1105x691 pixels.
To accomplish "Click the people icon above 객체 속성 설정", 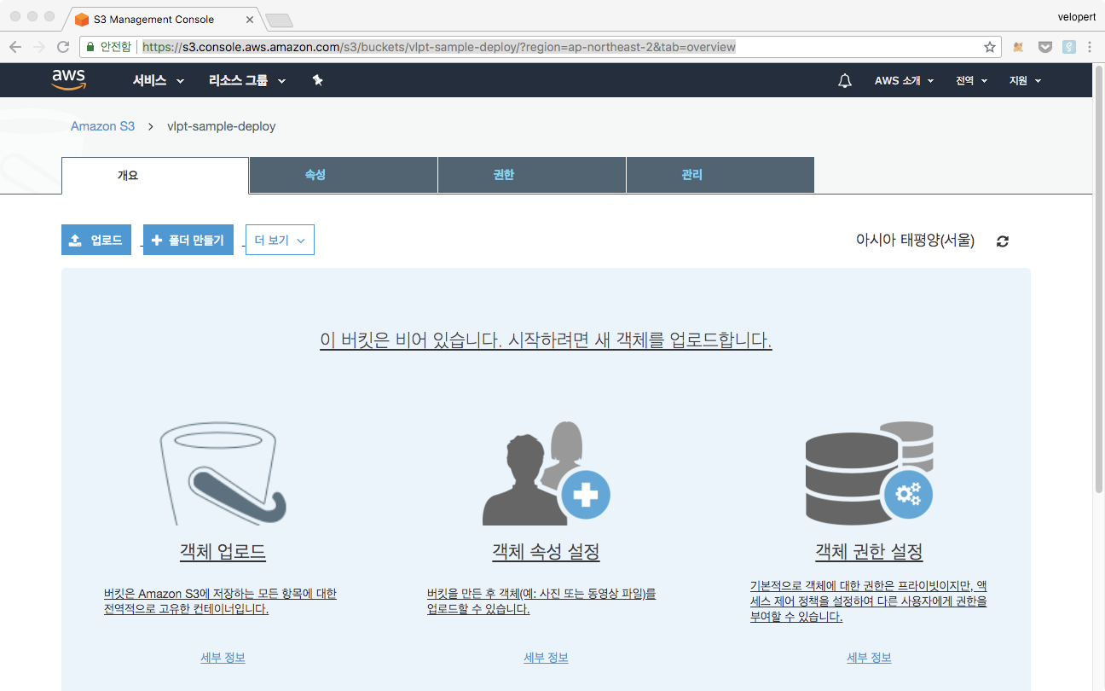I will click(x=546, y=473).
